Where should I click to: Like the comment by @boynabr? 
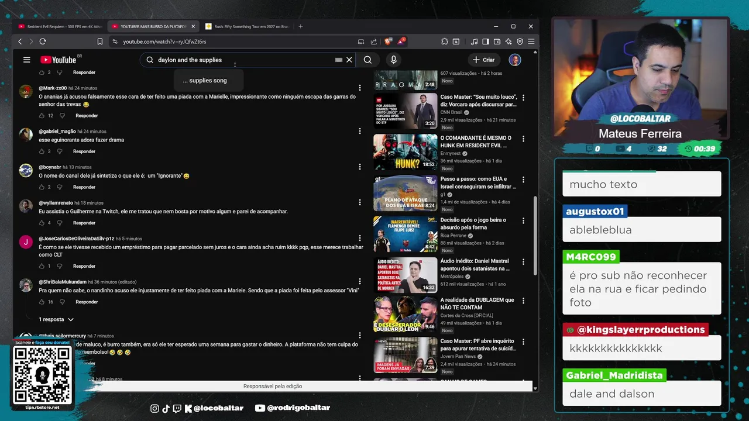pyautogui.click(x=42, y=187)
